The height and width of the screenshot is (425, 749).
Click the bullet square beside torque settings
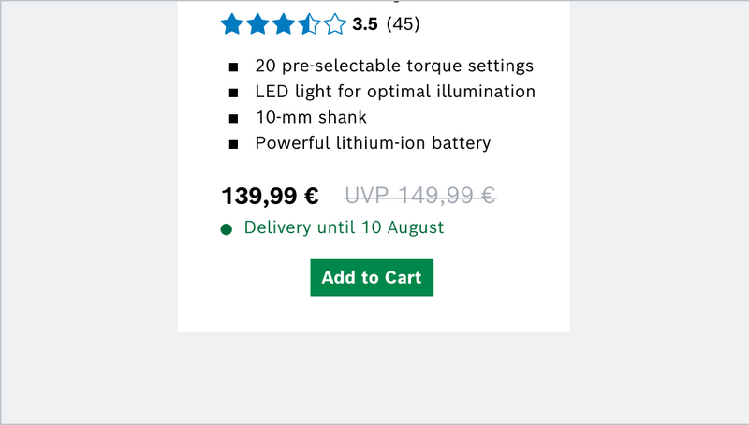pyautogui.click(x=233, y=67)
